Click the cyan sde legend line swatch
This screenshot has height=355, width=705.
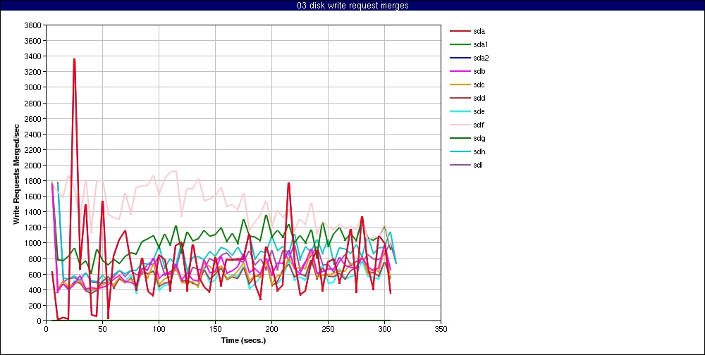[459, 111]
